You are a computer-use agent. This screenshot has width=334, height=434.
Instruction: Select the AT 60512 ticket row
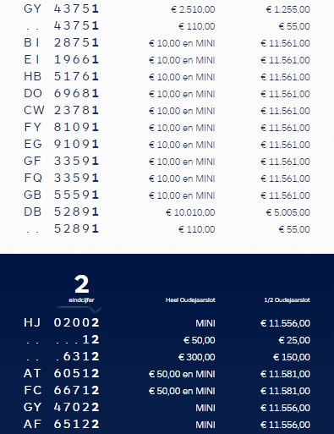(167, 374)
